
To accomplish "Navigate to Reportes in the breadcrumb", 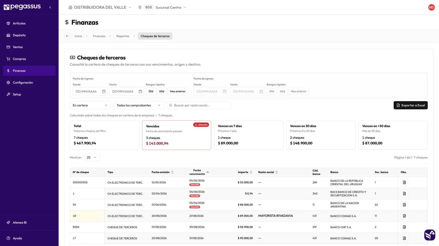I will click(123, 36).
